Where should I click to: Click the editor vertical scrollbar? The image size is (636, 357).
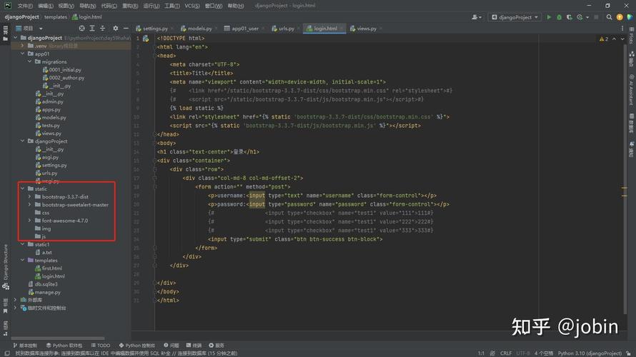(x=625, y=178)
